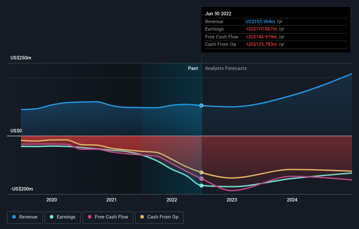Click the -US$146.919m free cash flow value
Viewport: 359px width, 229px height.
point(261,37)
